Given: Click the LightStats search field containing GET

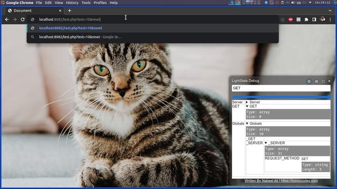Looking at the screenshot, I should (281, 88).
